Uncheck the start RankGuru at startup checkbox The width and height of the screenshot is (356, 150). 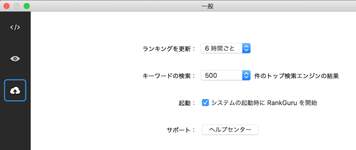coord(205,103)
